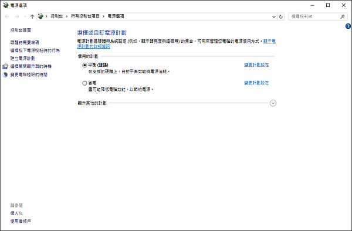Change plan settings for 省電 plan
Viewport: 352px width, 231px height.
256,83
